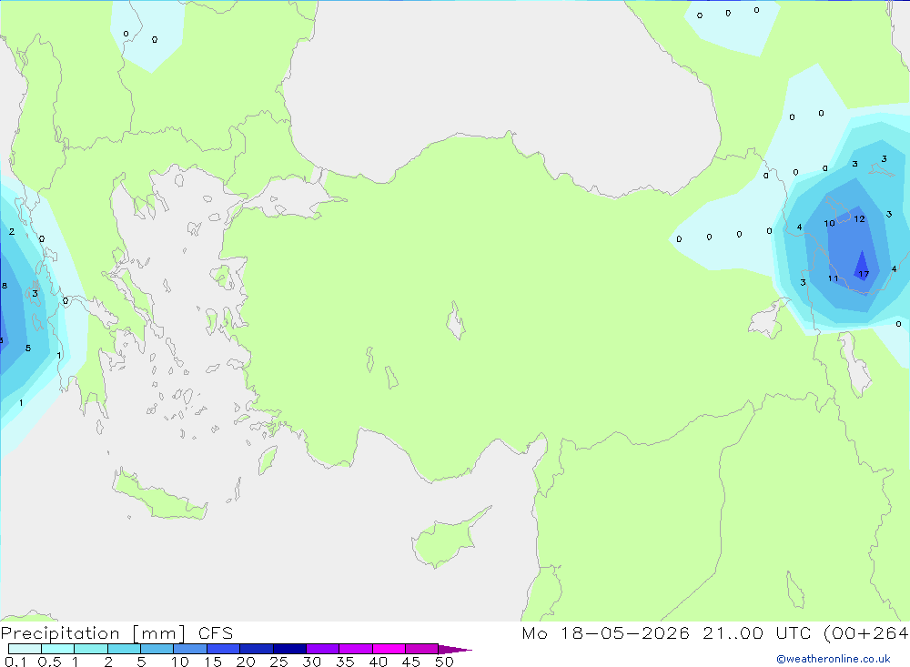Click the '0.5' legend scale label

click(x=49, y=662)
